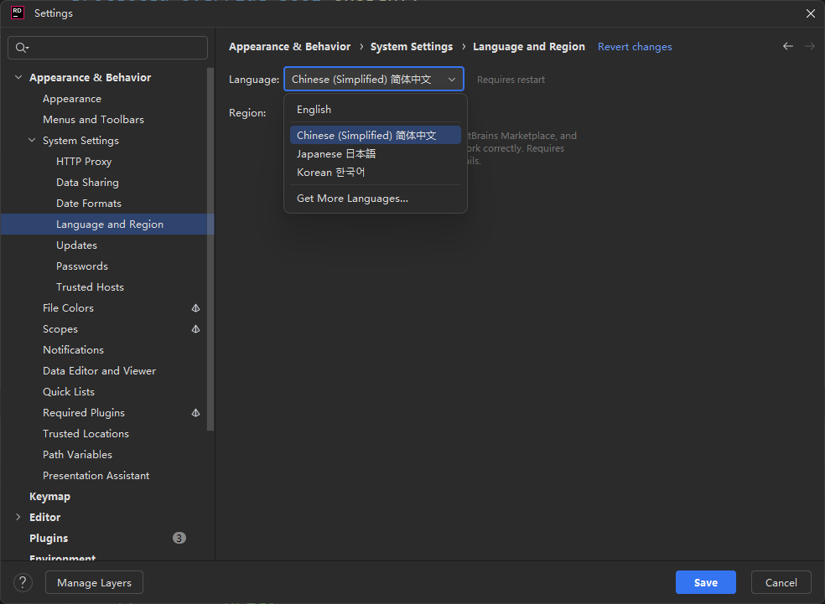
Task: Expand the Editor section
Action: click(x=18, y=517)
